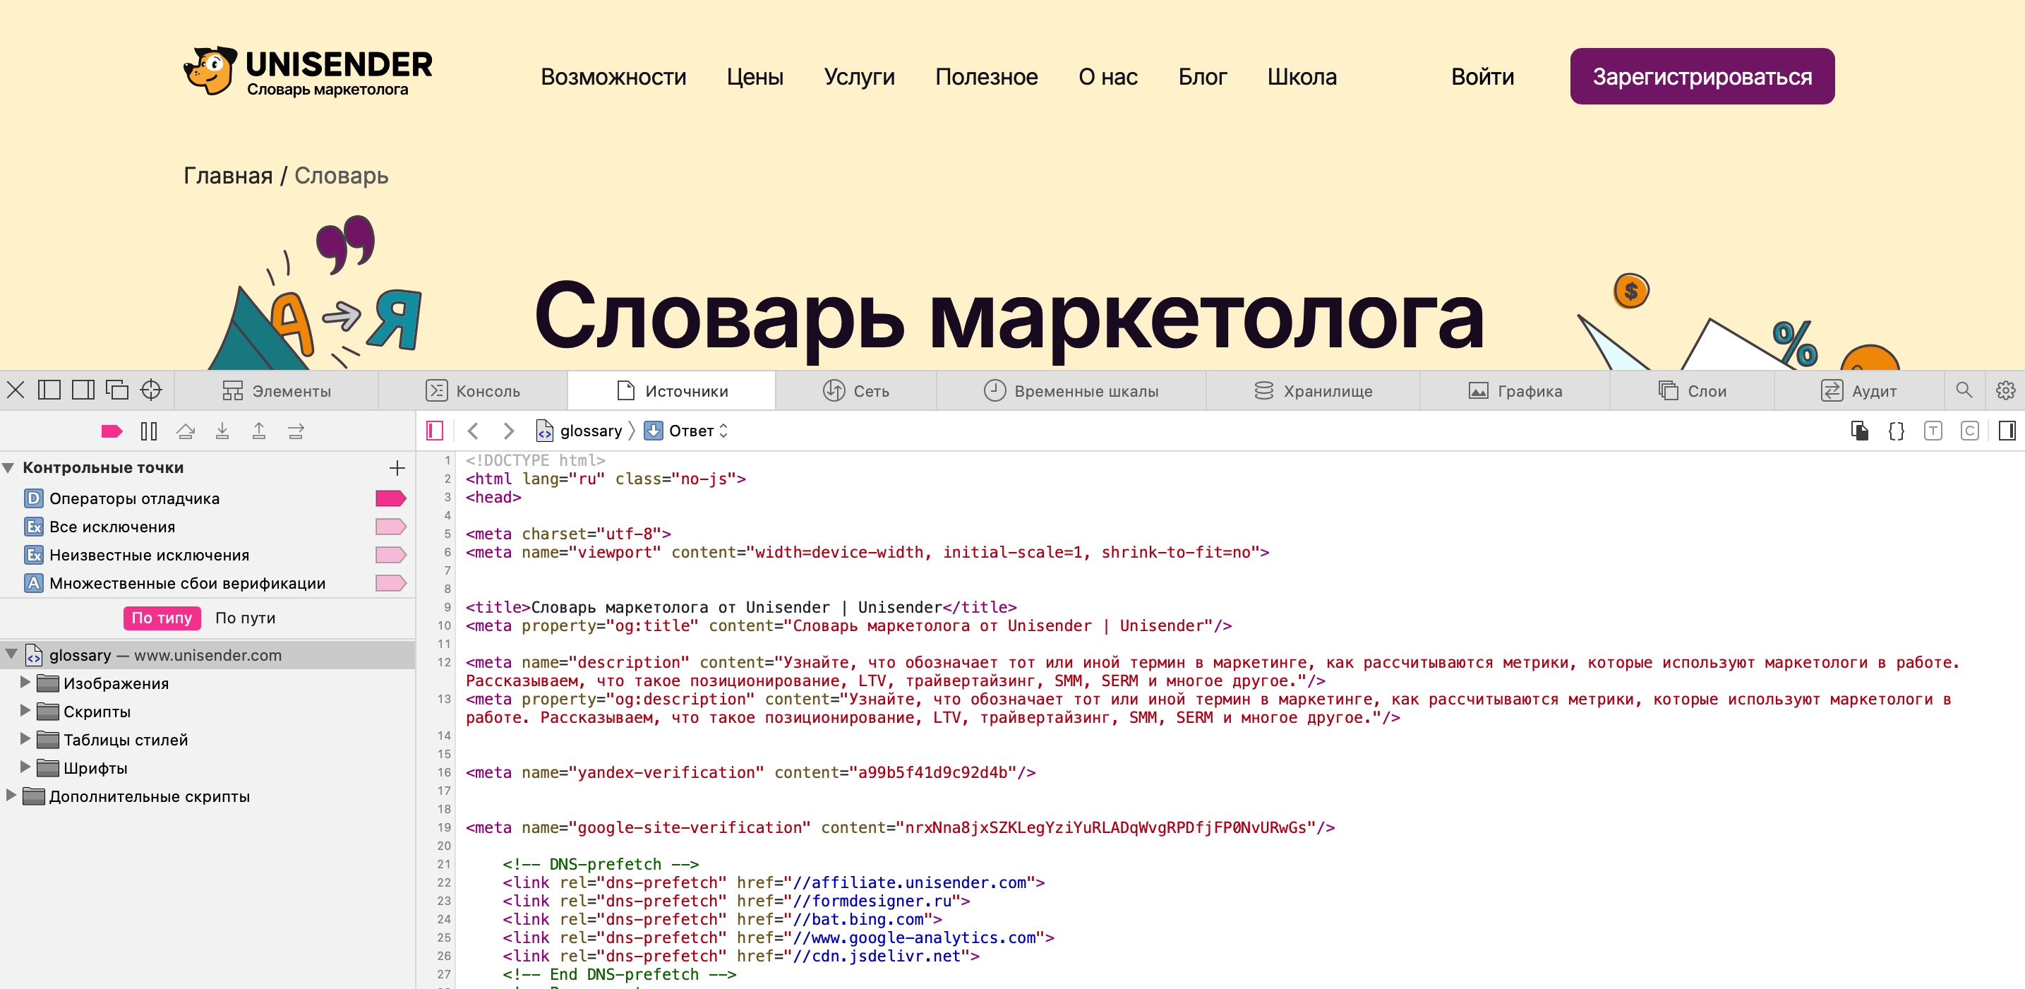2025x989 pixels.
Task: Toggle Все исключения breakpoint flag
Action: [x=391, y=527]
